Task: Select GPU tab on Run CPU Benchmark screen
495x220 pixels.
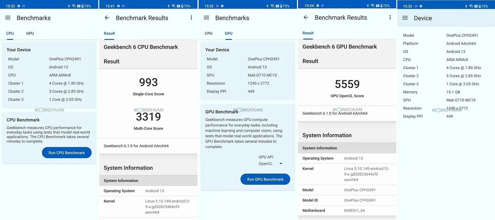Action: (x=30, y=33)
